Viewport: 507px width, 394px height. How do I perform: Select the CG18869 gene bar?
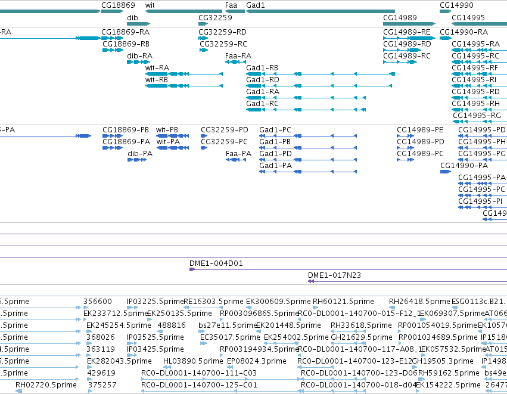pyautogui.click(x=112, y=11)
